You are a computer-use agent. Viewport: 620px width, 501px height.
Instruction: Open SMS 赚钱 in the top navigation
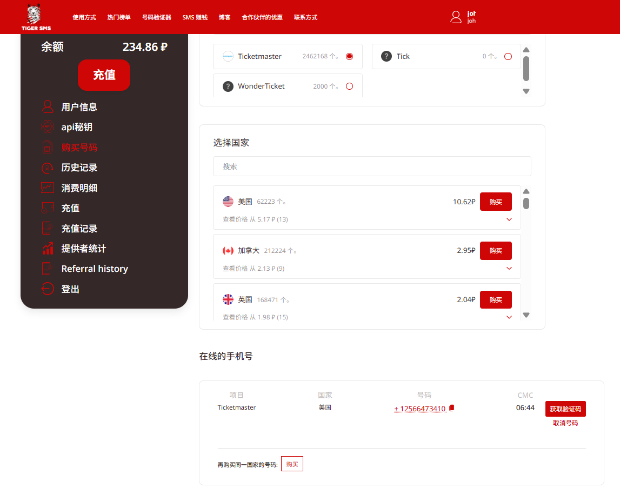tap(195, 17)
